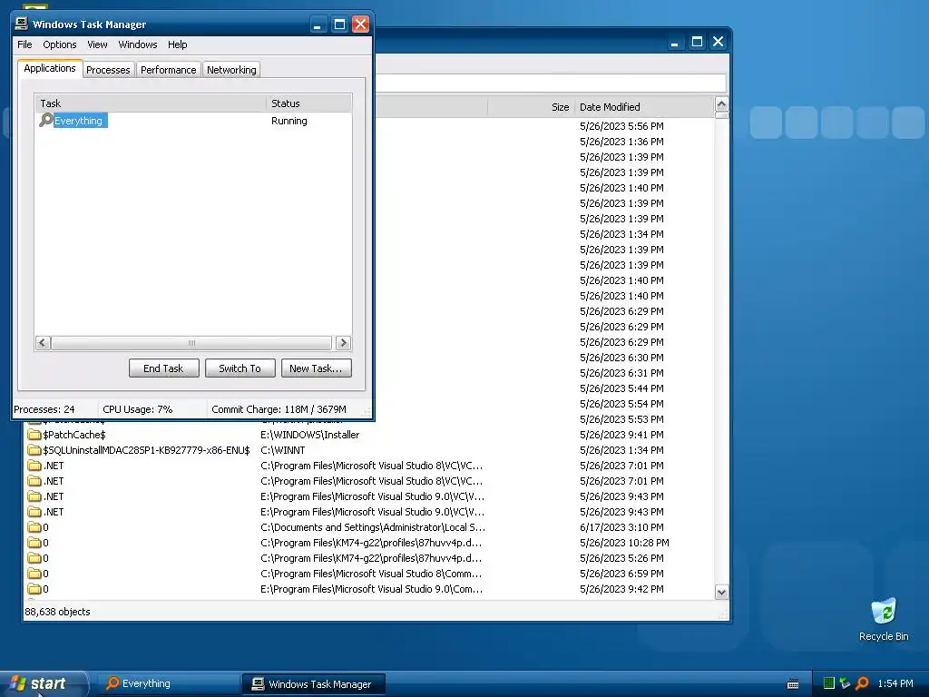Click the task list horizontal scrollbar thumb
The image size is (929, 697).
[191, 343]
